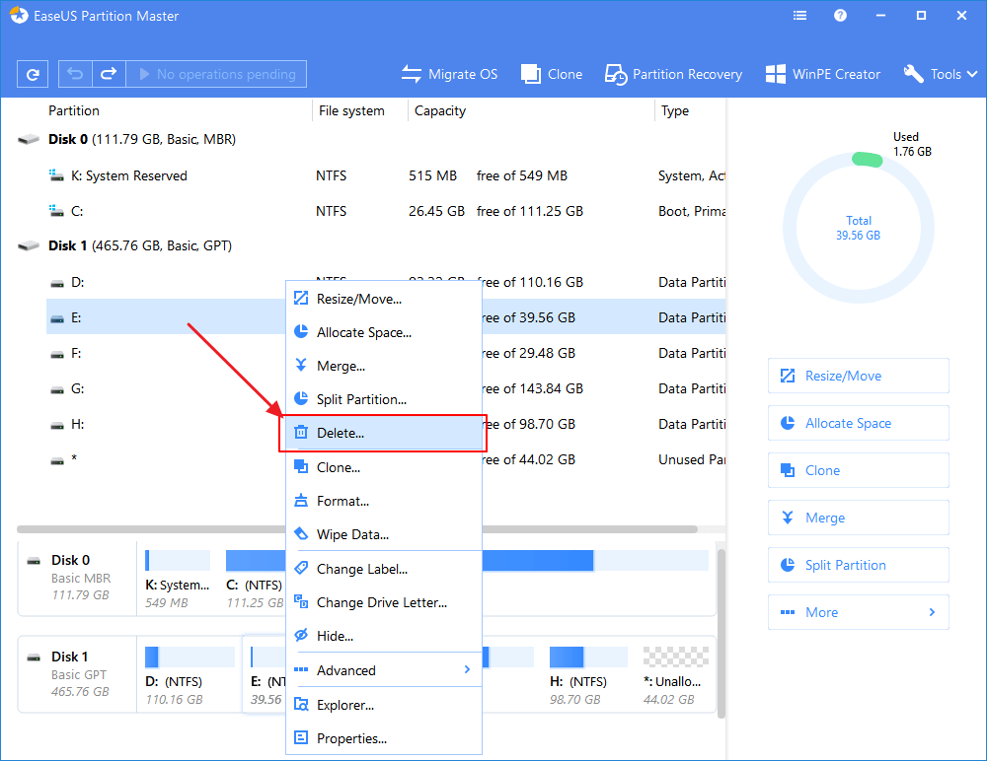The height and width of the screenshot is (761, 987).
Task: Select Wipe Data... menu entry
Action: 384,534
